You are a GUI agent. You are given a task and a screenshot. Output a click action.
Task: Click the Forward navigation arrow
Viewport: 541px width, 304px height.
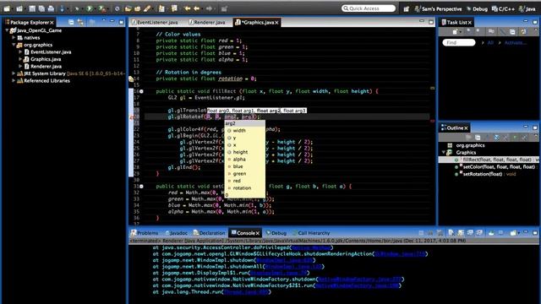[209, 8]
